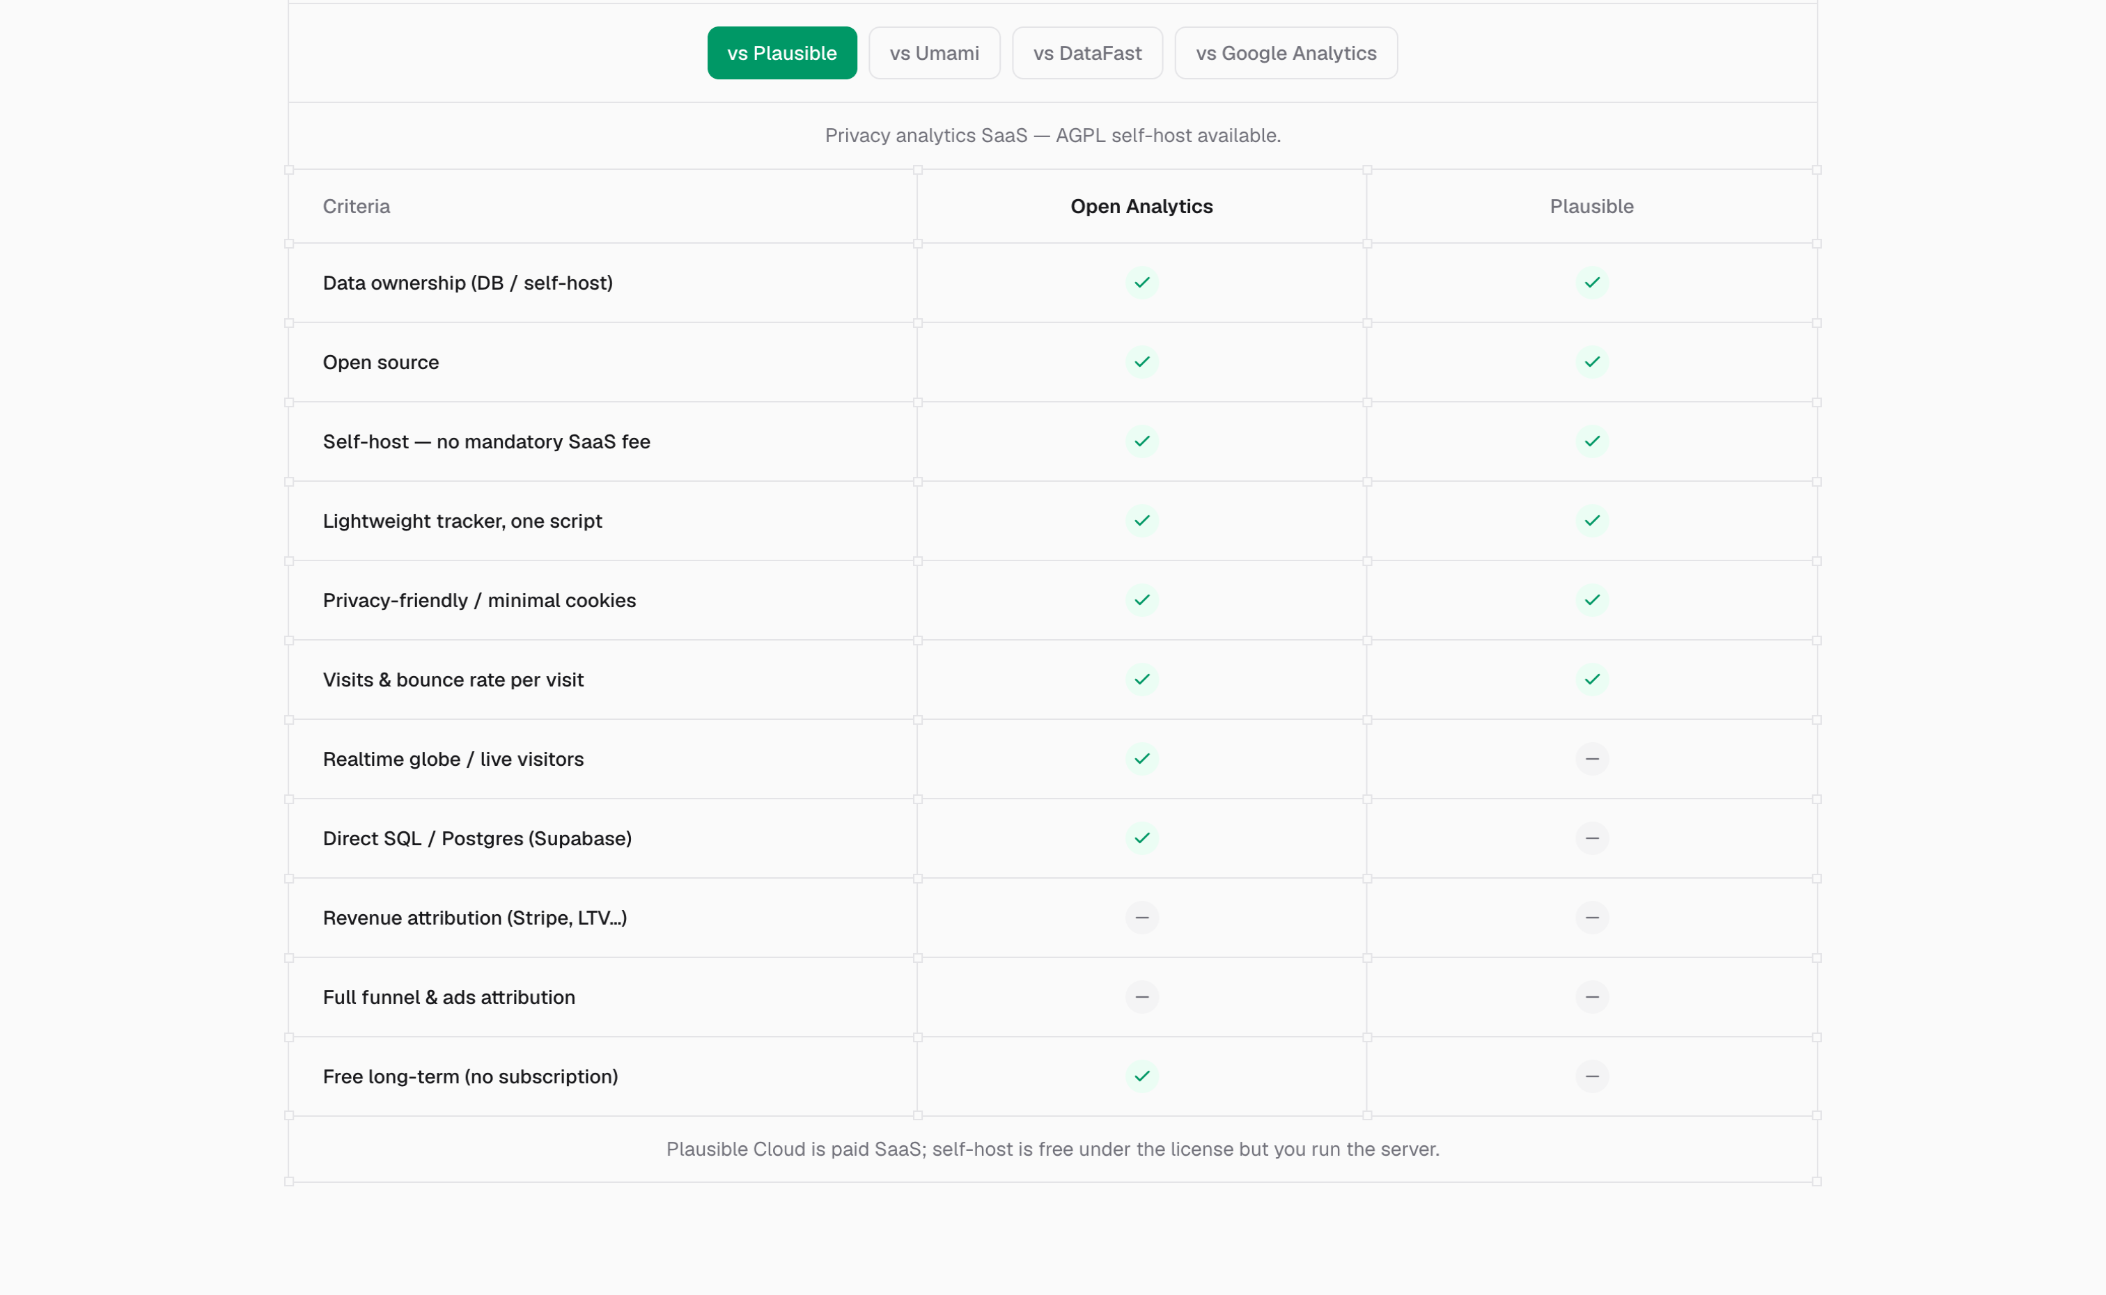Click the Criteria column header
Viewport: 2106px width, 1295px height.
357,206
